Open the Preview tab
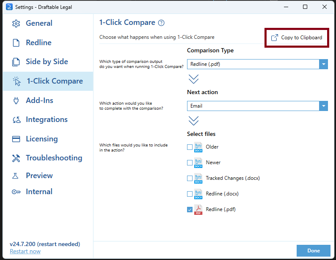This screenshot has width=336, height=260. 48,176
